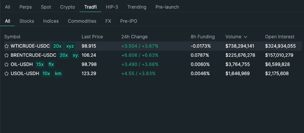Sort markets by 24h Change column
This screenshot has width=304, height=133.
134,37
